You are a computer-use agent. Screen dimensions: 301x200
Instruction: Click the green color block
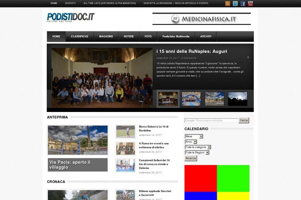pos(233,178)
